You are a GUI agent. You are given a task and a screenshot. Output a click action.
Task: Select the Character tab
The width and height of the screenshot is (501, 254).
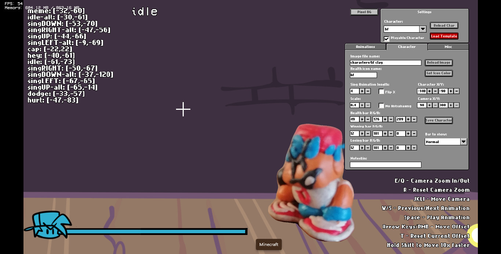pos(407,47)
